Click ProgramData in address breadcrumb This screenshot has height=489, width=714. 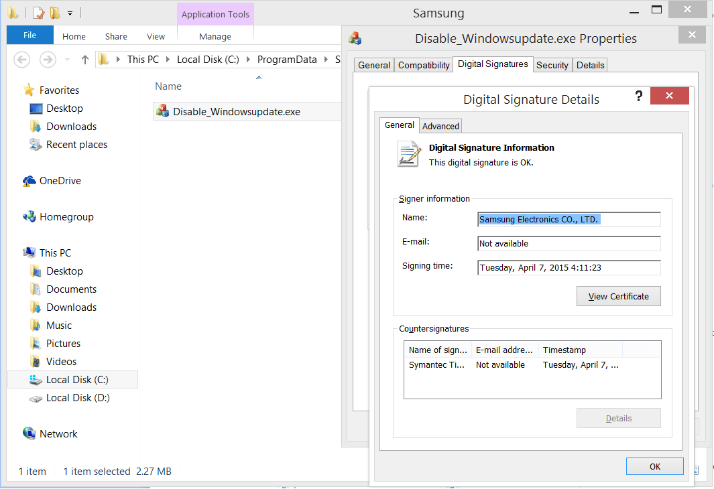(x=287, y=60)
